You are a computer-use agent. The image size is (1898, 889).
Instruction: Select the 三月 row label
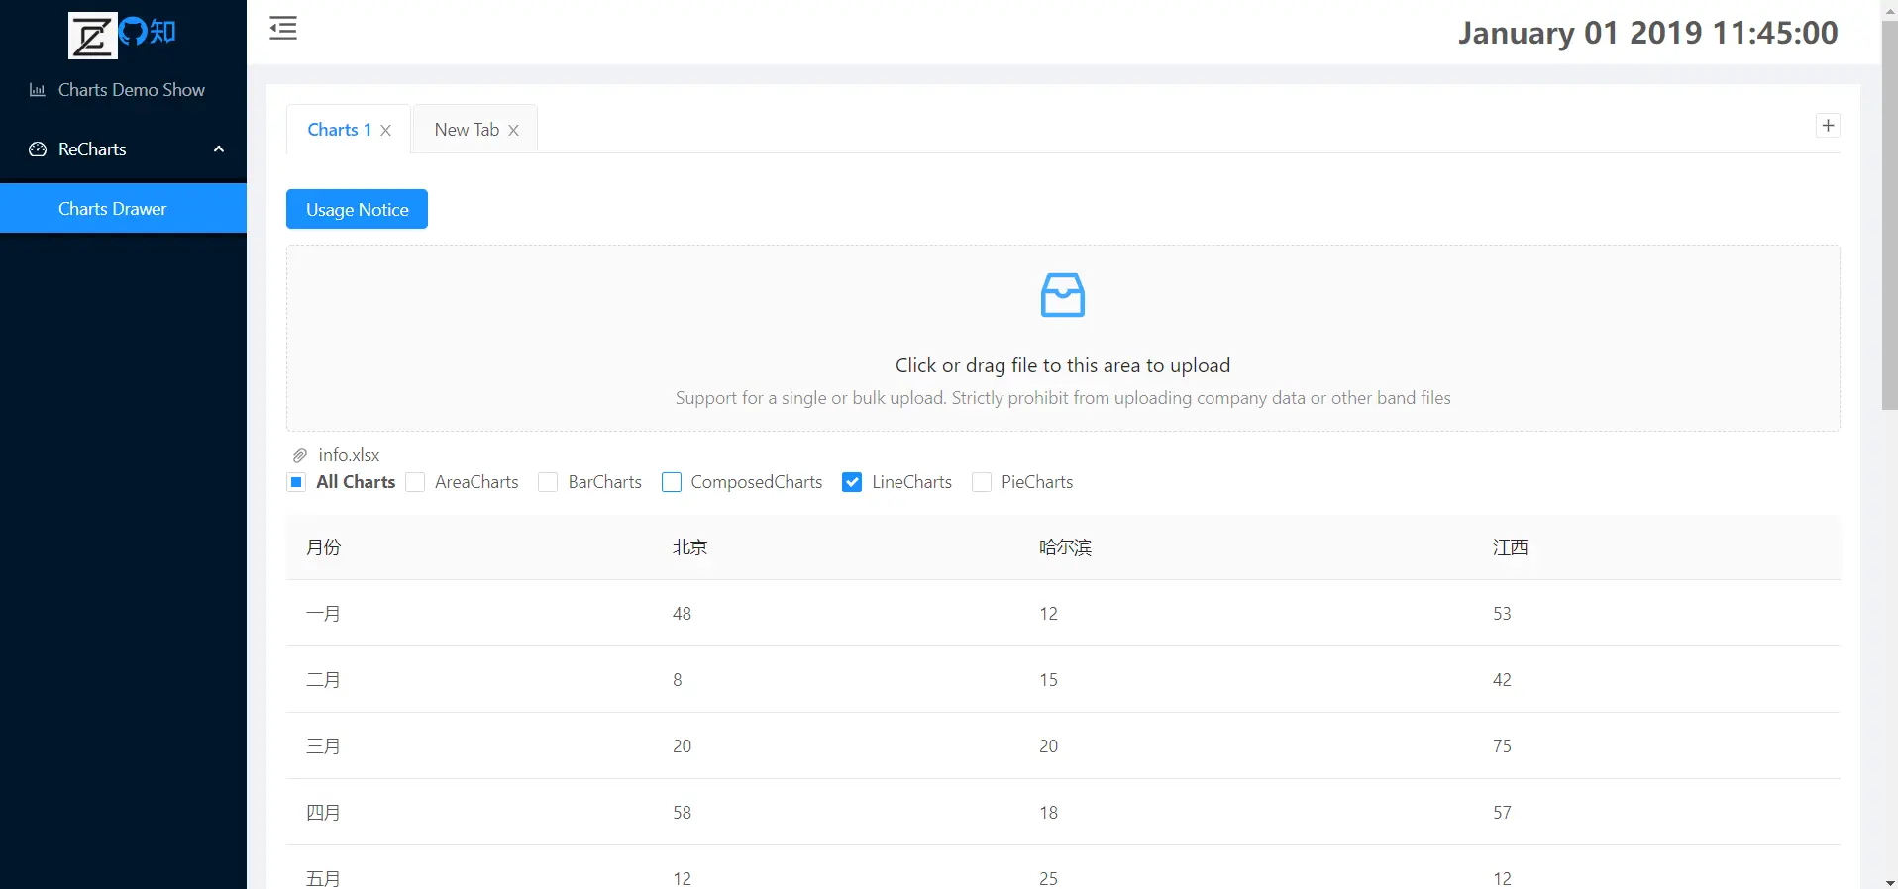point(324,746)
